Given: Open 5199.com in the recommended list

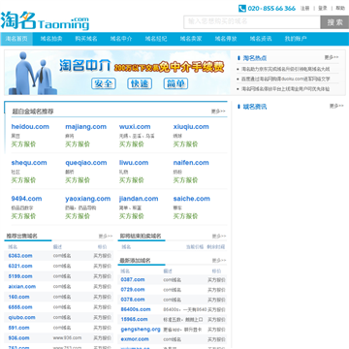Looking at the screenshot, I should 20,276.
